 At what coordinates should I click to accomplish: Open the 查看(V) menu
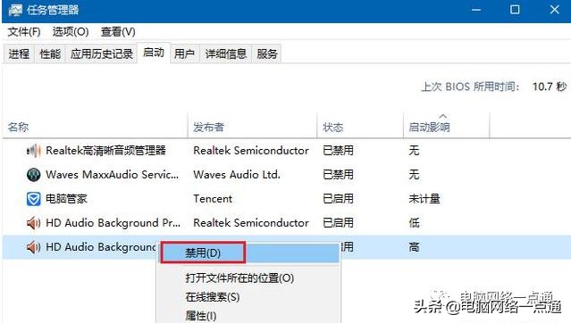pyautogui.click(x=118, y=32)
